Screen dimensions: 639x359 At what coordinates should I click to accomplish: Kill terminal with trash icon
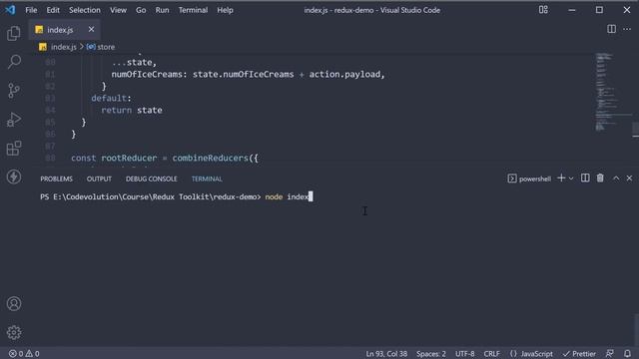600,179
